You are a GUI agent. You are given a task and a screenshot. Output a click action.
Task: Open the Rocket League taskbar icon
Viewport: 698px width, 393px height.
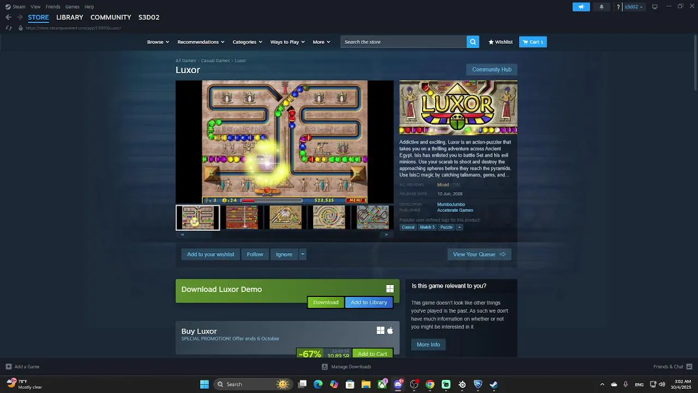point(478,384)
